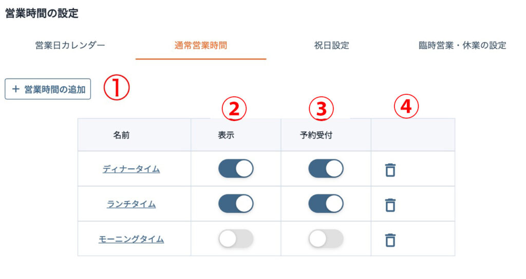This screenshot has height=279, width=526.
Task: Select the 通常営業時間 tab
Action: tap(201, 46)
